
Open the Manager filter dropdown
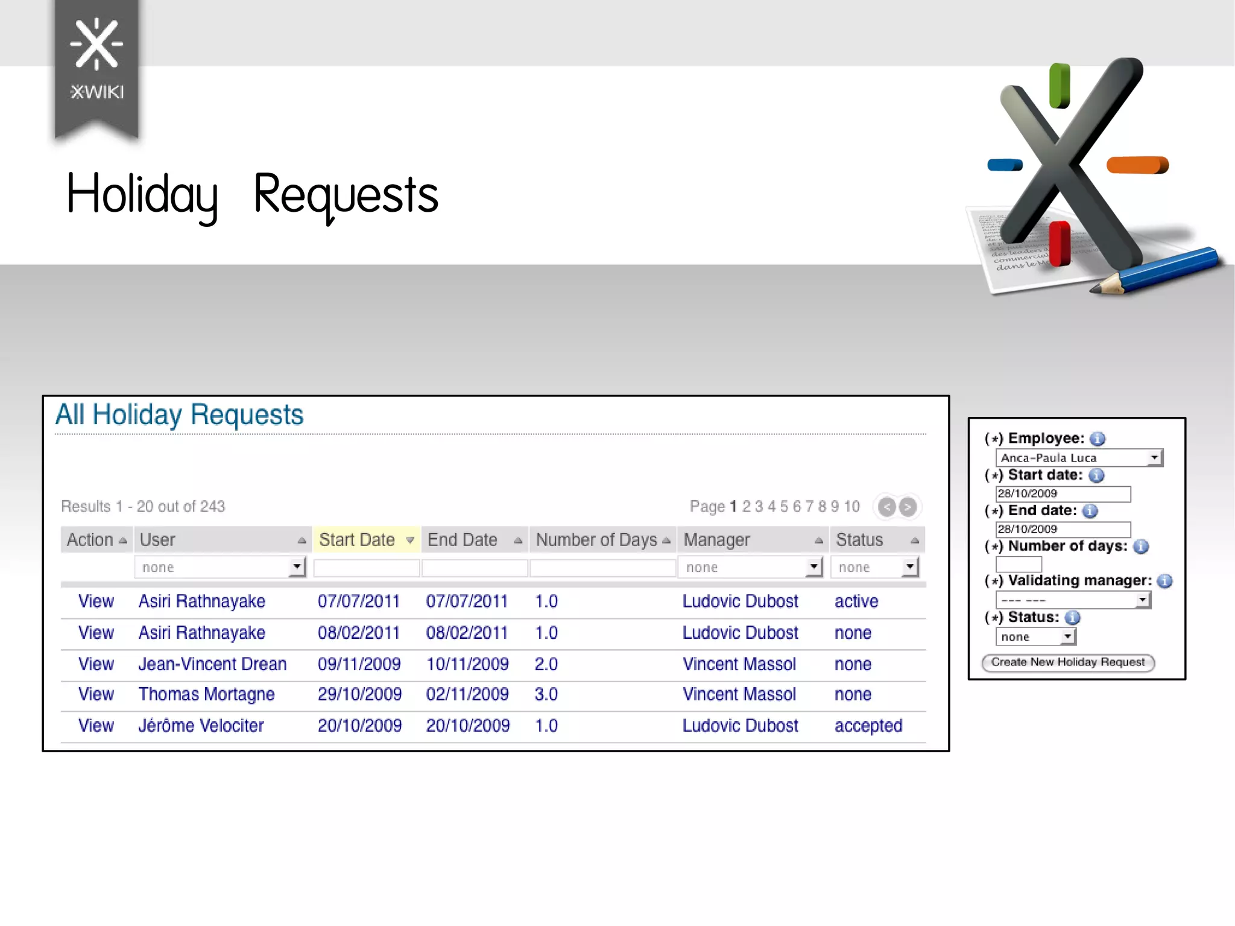pos(751,567)
